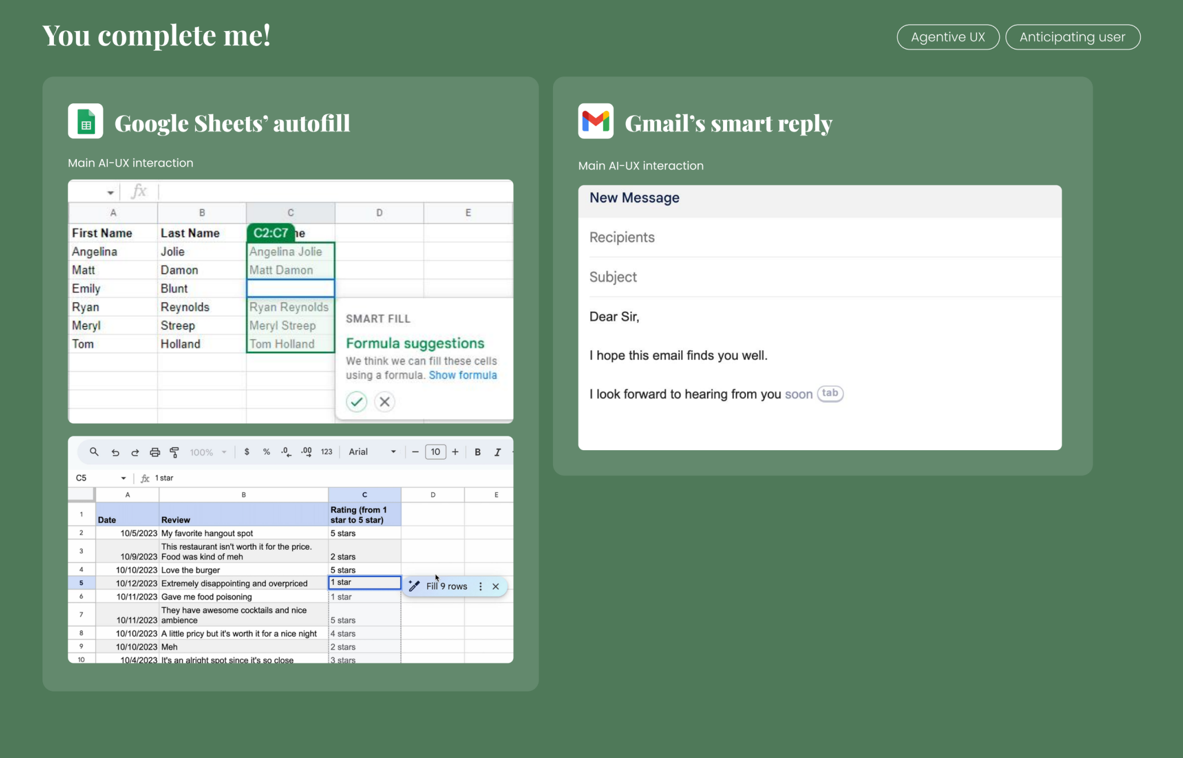1183x758 pixels.
Task: Expand the C5 name box dropdown
Action: (x=123, y=478)
